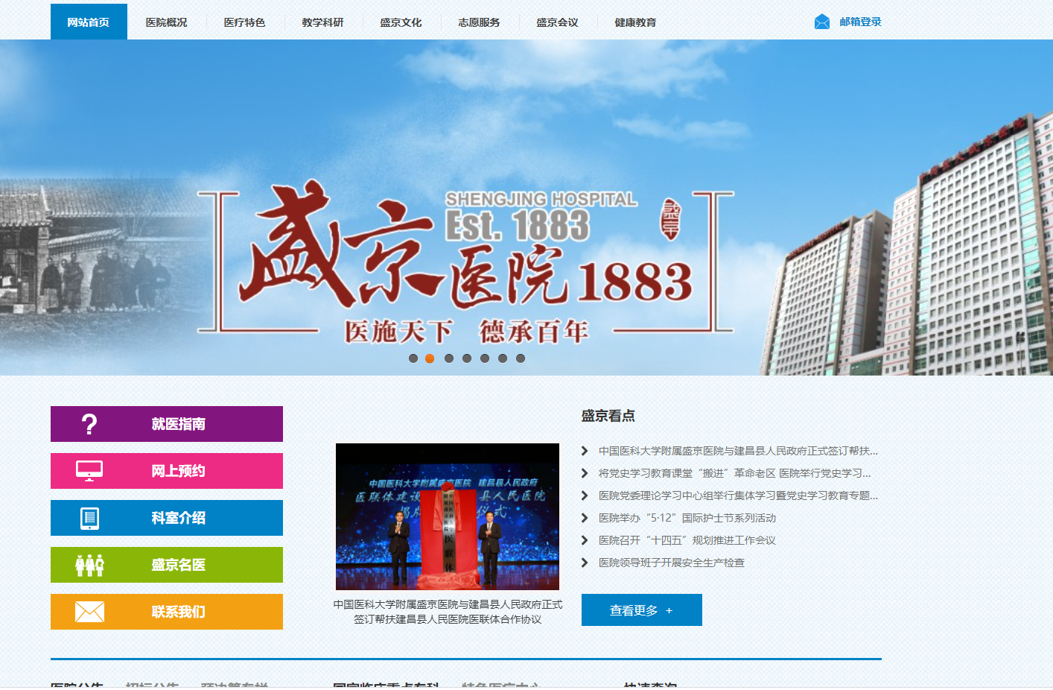
Task: Open news 将党史学习教育课堂搬进革命老区
Action: tap(734, 473)
